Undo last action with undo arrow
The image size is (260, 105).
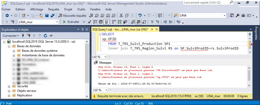coord(140,15)
